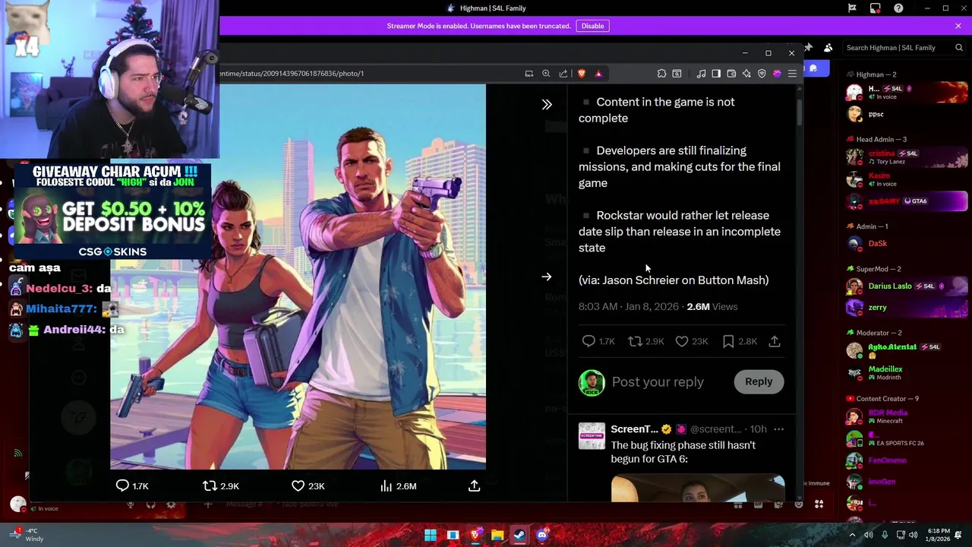The height and width of the screenshot is (547, 972).
Task: Open the media control music note icon
Action: [x=701, y=74]
